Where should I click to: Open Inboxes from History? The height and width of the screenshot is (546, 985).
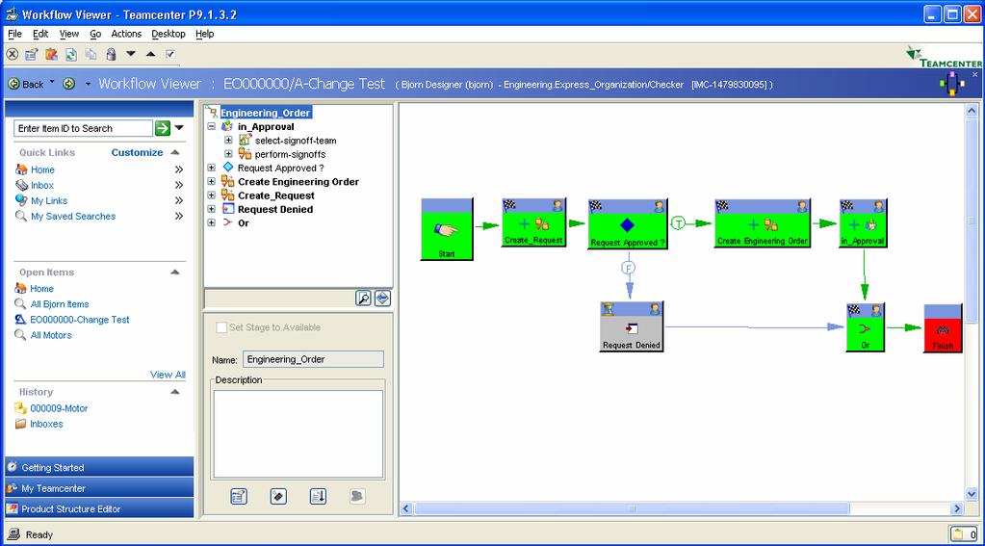coord(46,424)
